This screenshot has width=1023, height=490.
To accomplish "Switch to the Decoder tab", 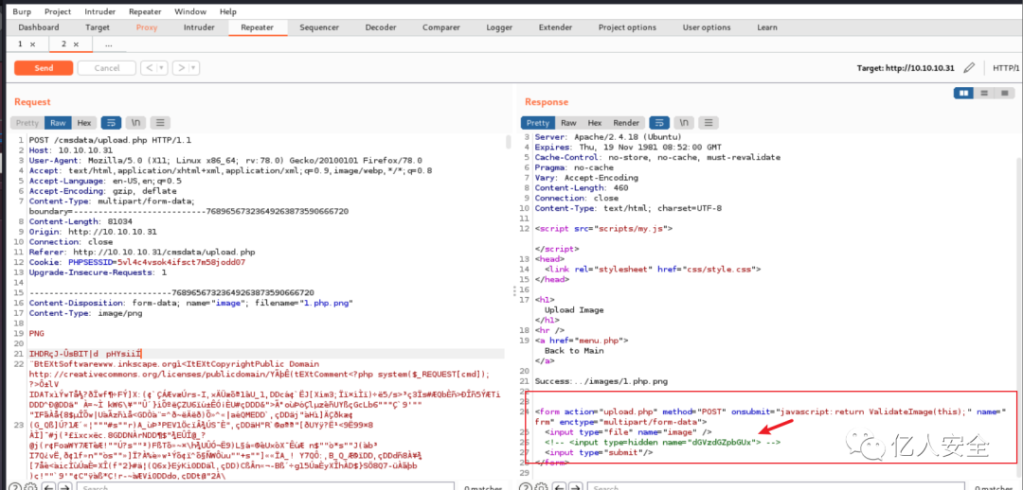I will tap(381, 27).
